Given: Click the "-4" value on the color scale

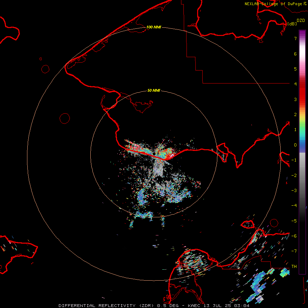Looking at the screenshot, I should point(294,206).
